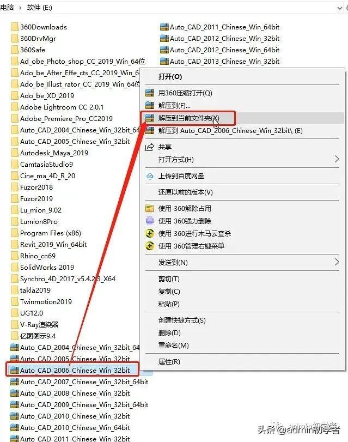Select folder name SolidWorks 2019
This screenshot has width=348, height=442.
47,267
